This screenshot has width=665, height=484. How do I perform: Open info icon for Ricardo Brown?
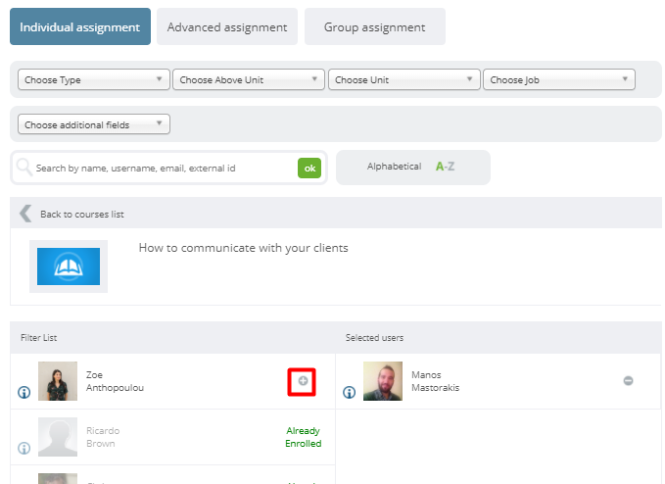tap(24, 448)
